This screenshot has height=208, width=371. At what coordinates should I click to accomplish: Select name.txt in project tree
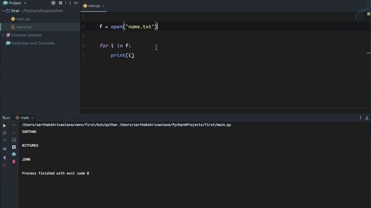tap(24, 27)
